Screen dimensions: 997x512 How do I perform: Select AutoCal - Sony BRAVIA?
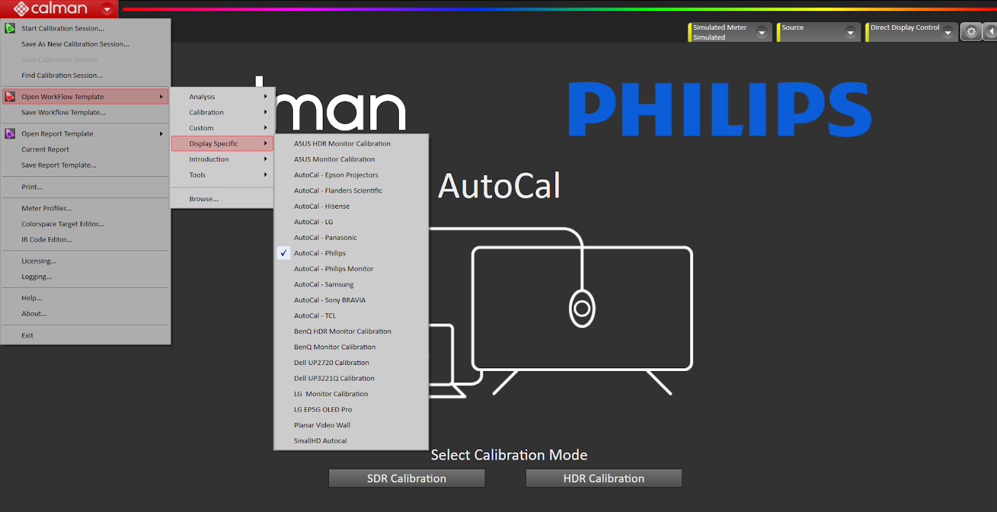click(x=351, y=300)
